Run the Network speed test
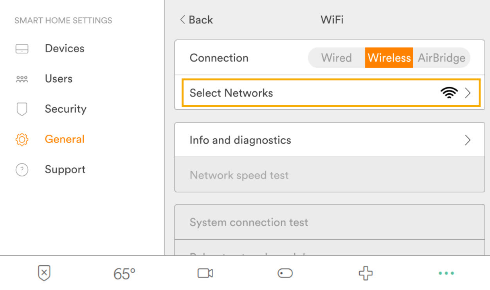 click(239, 175)
